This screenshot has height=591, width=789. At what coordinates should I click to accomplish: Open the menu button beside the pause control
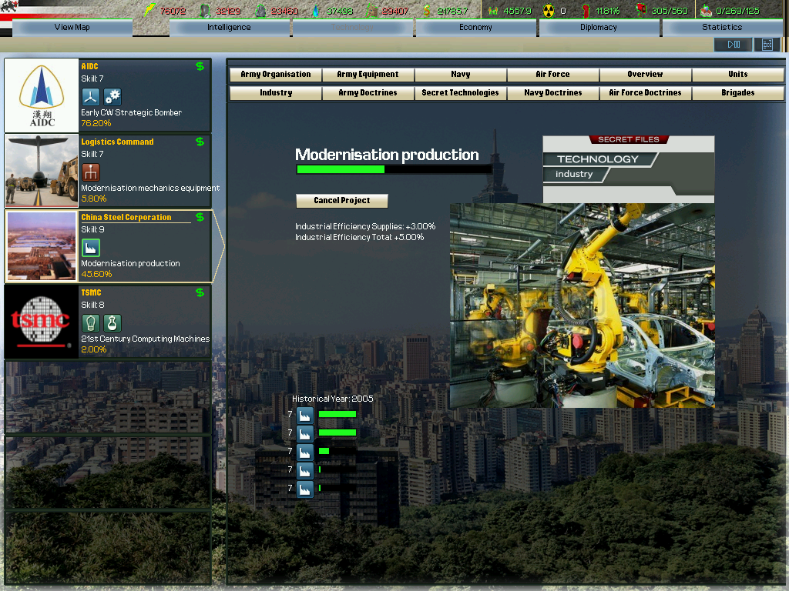pyautogui.click(x=767, y=45)
